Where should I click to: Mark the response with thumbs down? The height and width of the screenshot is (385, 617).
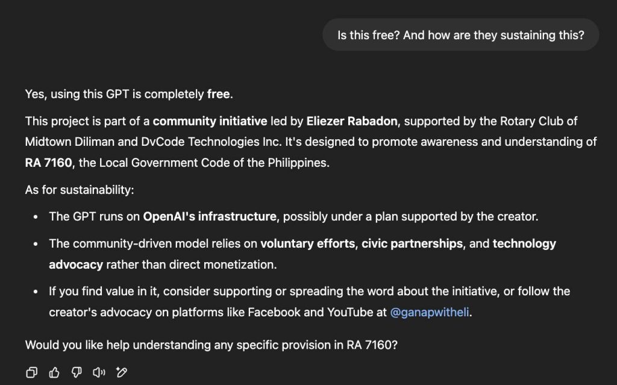click(77, 372)
